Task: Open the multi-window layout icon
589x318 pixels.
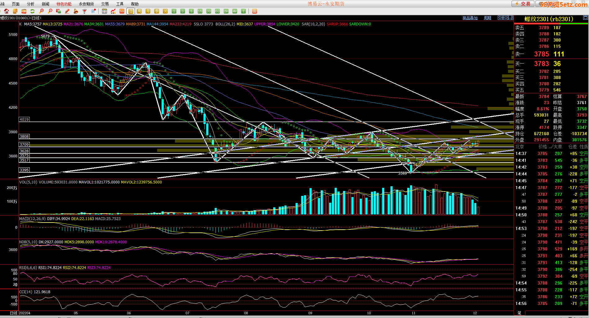Action: 58,11
